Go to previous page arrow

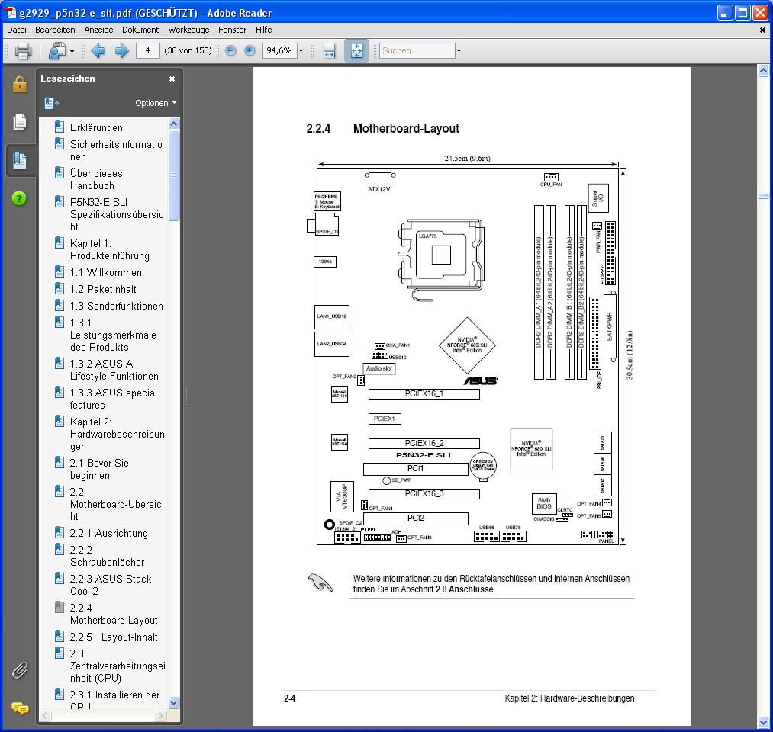(98, 51)
